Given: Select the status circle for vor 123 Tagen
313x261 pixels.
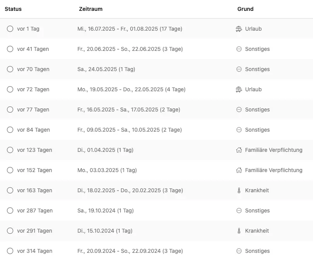Looking at the screenshot, I should tap(10, 150).
